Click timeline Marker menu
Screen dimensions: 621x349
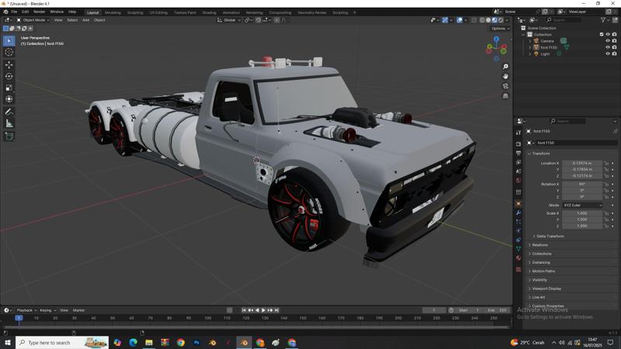78,310
